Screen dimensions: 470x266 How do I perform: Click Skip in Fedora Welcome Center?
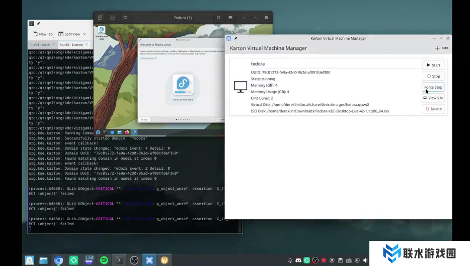[x=145, y=120]
